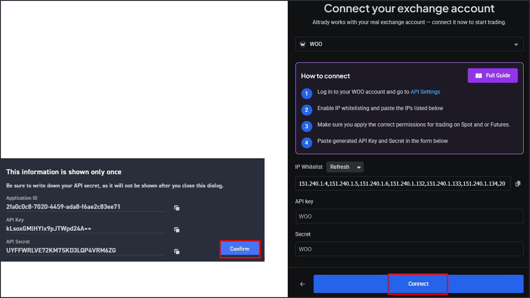Select the Application ID text 2fa0c0c8-7020-4459-ada8-f6ae2c83ee71
The image size is (530, 298).
tap(63, 207)
